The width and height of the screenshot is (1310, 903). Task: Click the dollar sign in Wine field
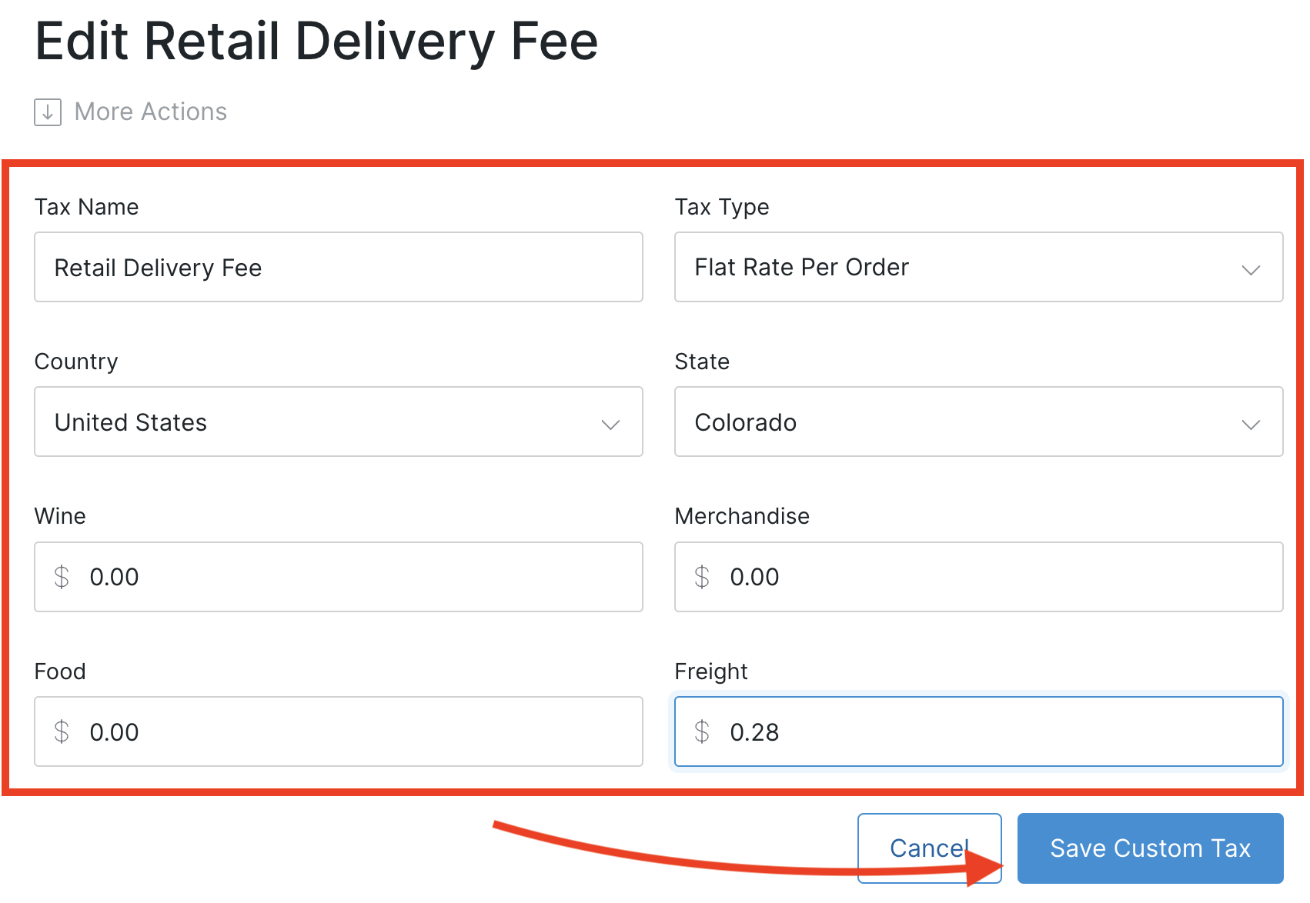[62, 578]
